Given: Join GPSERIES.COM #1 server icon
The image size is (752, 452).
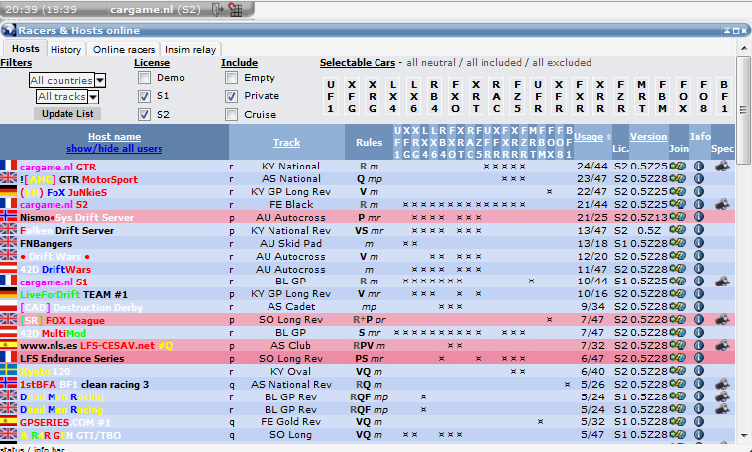Looking at the screenshot, I should (x=678, y=422).
